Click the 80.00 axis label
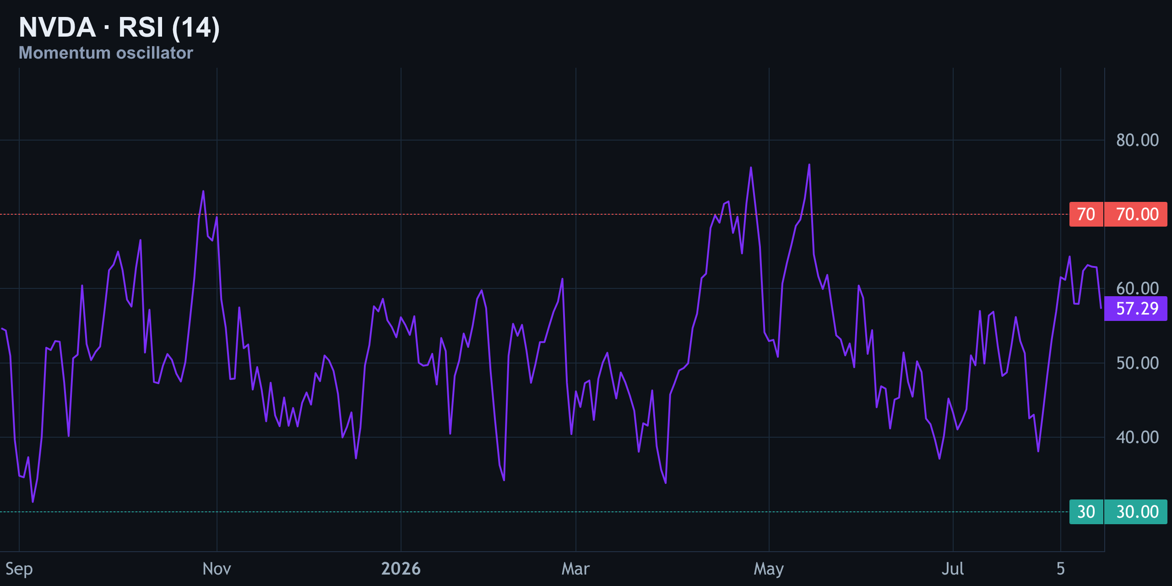 pyautogui.click(x=1137, y=140)
